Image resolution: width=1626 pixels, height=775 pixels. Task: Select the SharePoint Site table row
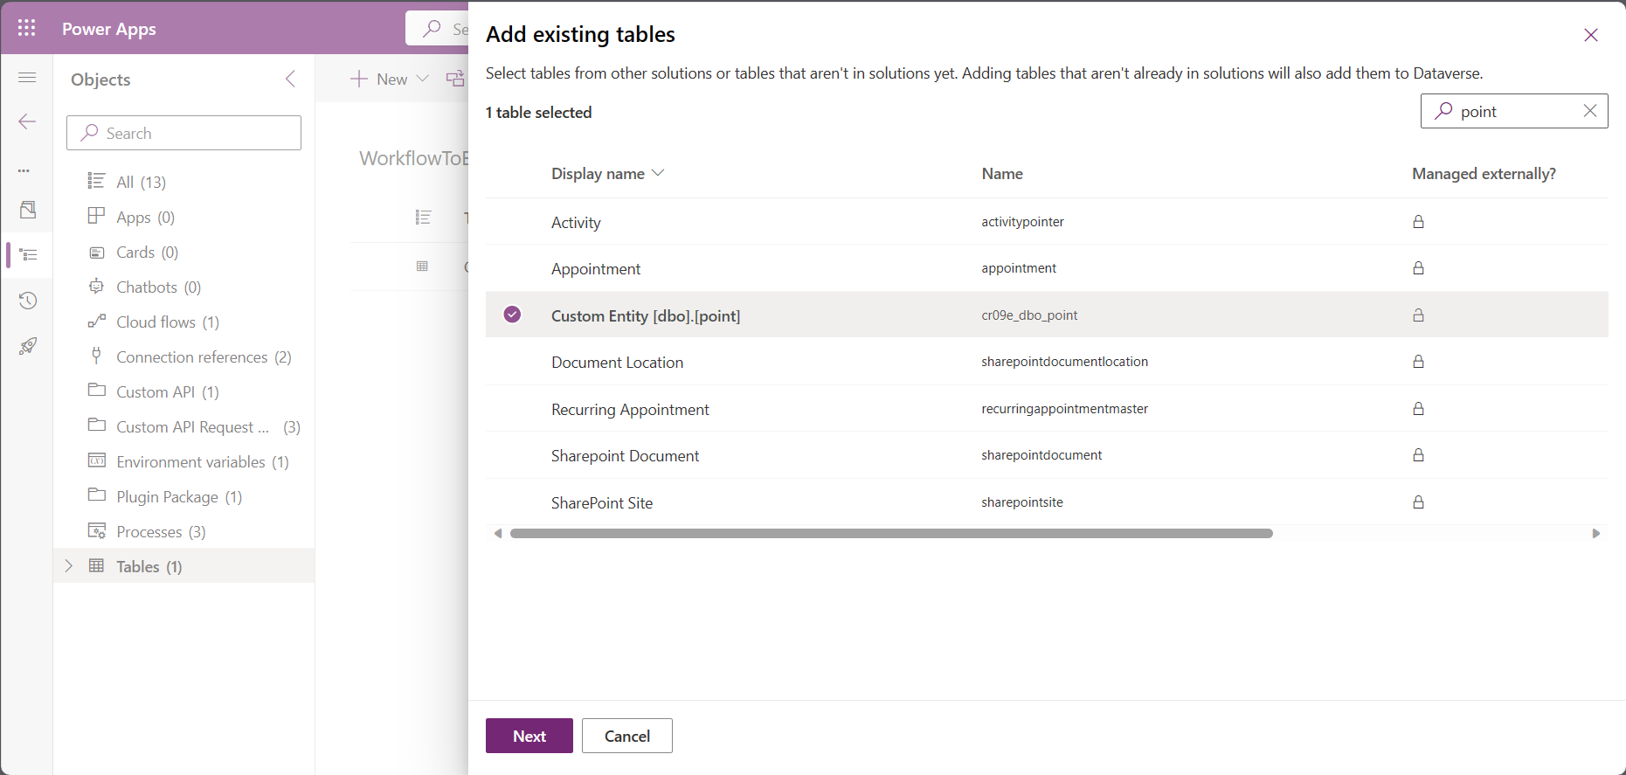pos(1047,502)
